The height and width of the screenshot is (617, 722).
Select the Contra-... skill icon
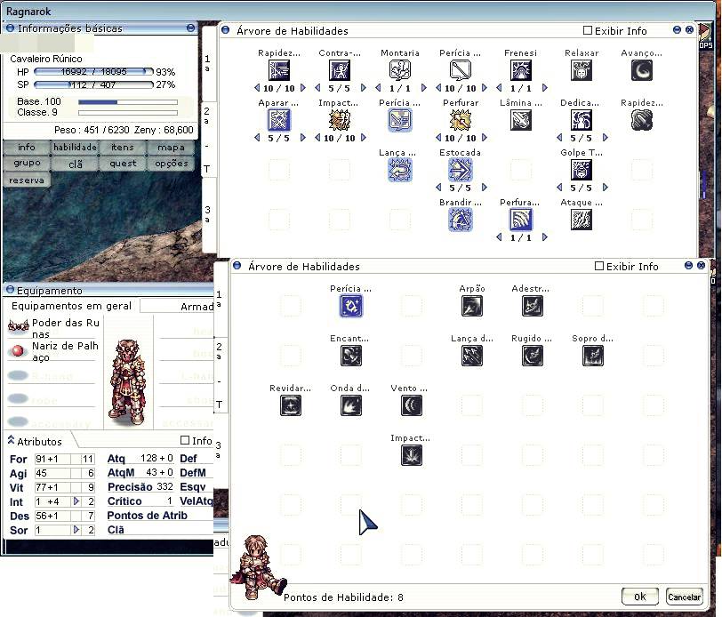click(340, 70)
